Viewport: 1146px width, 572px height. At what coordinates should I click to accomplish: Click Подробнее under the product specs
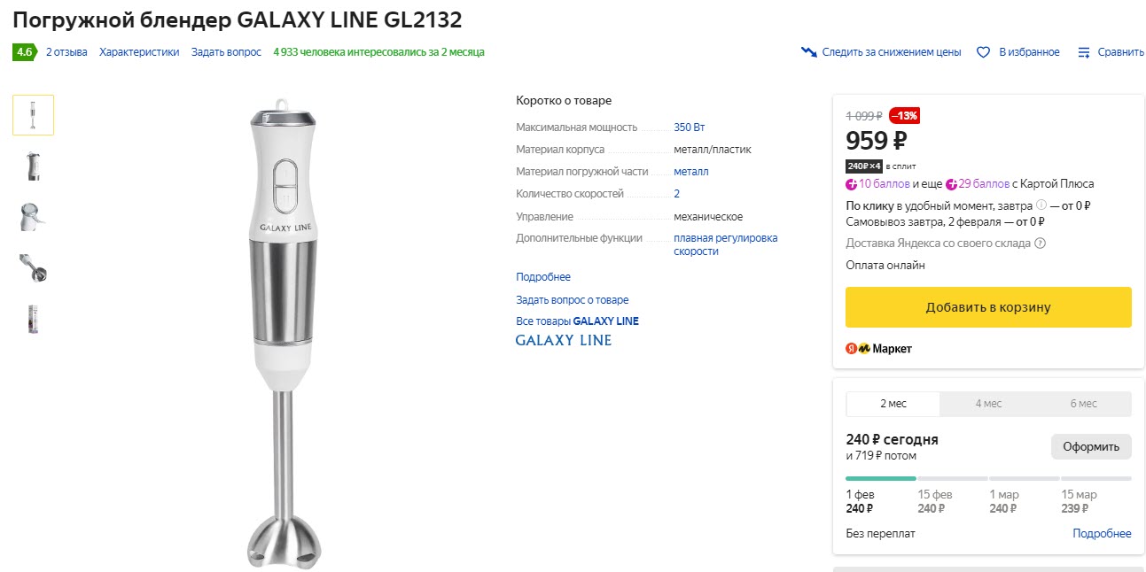point(542,276)
